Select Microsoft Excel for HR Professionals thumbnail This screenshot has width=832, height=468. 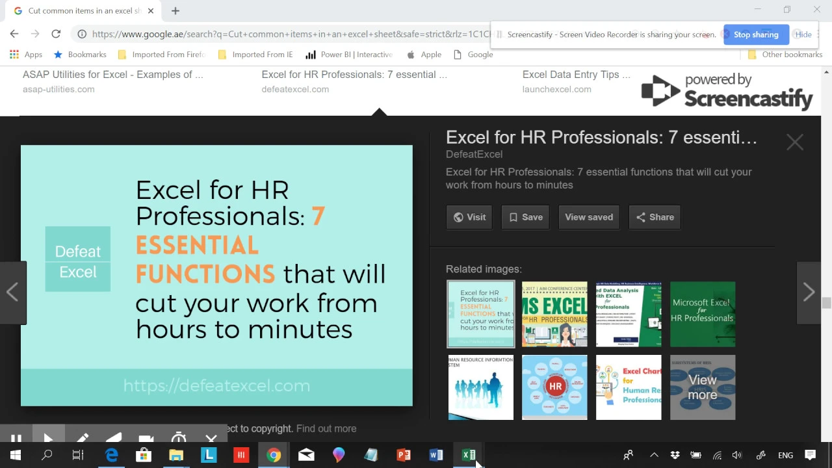point(703,314)
